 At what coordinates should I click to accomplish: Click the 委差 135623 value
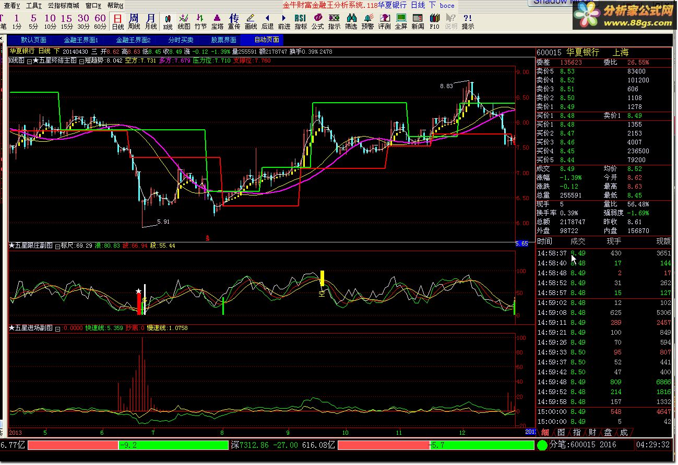tap(570, 62)
